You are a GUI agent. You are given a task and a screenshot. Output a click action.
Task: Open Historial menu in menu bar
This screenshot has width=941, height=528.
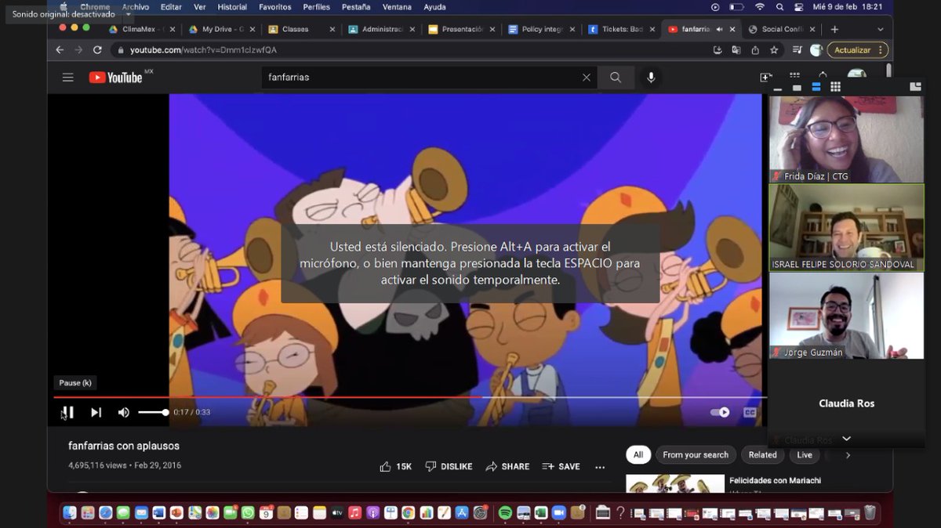coord(232,7)
